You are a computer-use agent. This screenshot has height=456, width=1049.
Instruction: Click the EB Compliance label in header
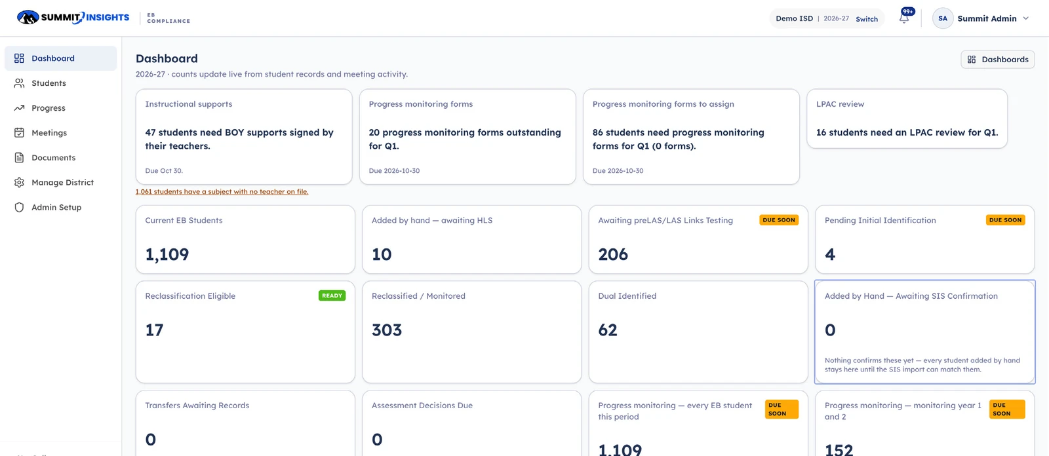tap(168, 18)
